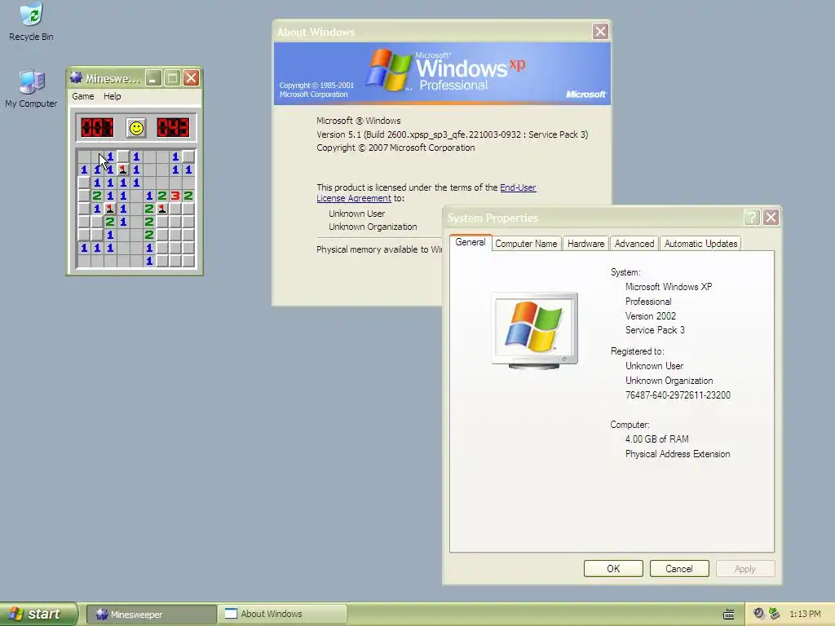The image size is (835, 626).
Task: Open the volume icon in the system tray
Action: tap(758, 614)
